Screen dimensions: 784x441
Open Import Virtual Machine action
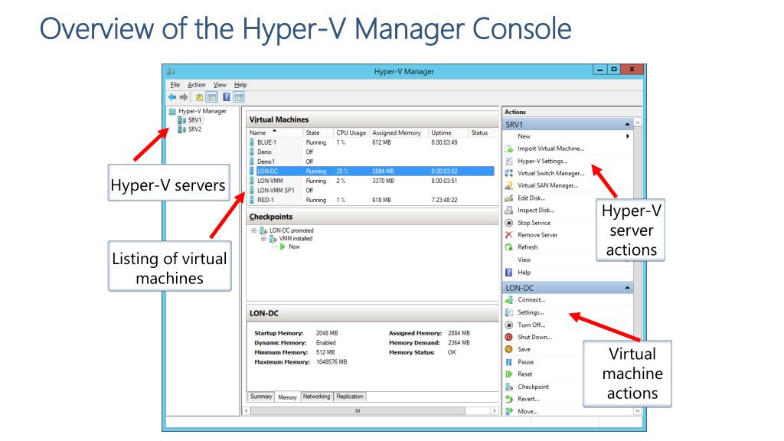(x=550, y=149)
